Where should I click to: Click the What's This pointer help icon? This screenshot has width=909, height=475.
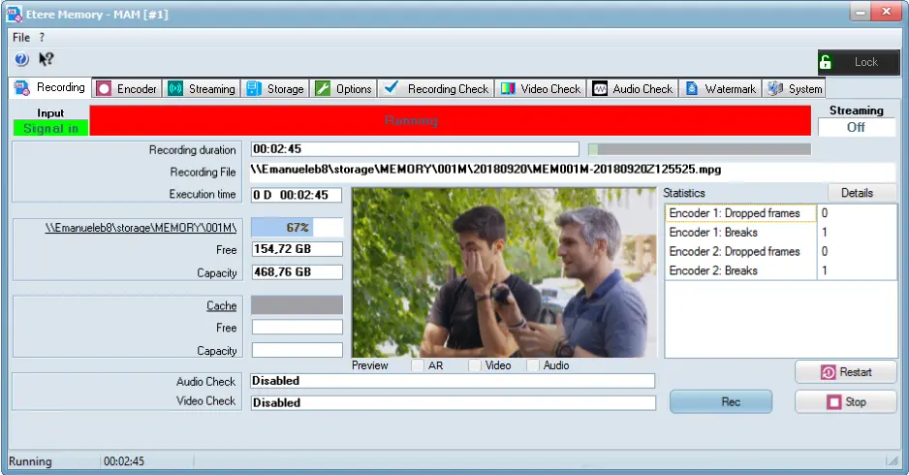(x=46, y=59)
